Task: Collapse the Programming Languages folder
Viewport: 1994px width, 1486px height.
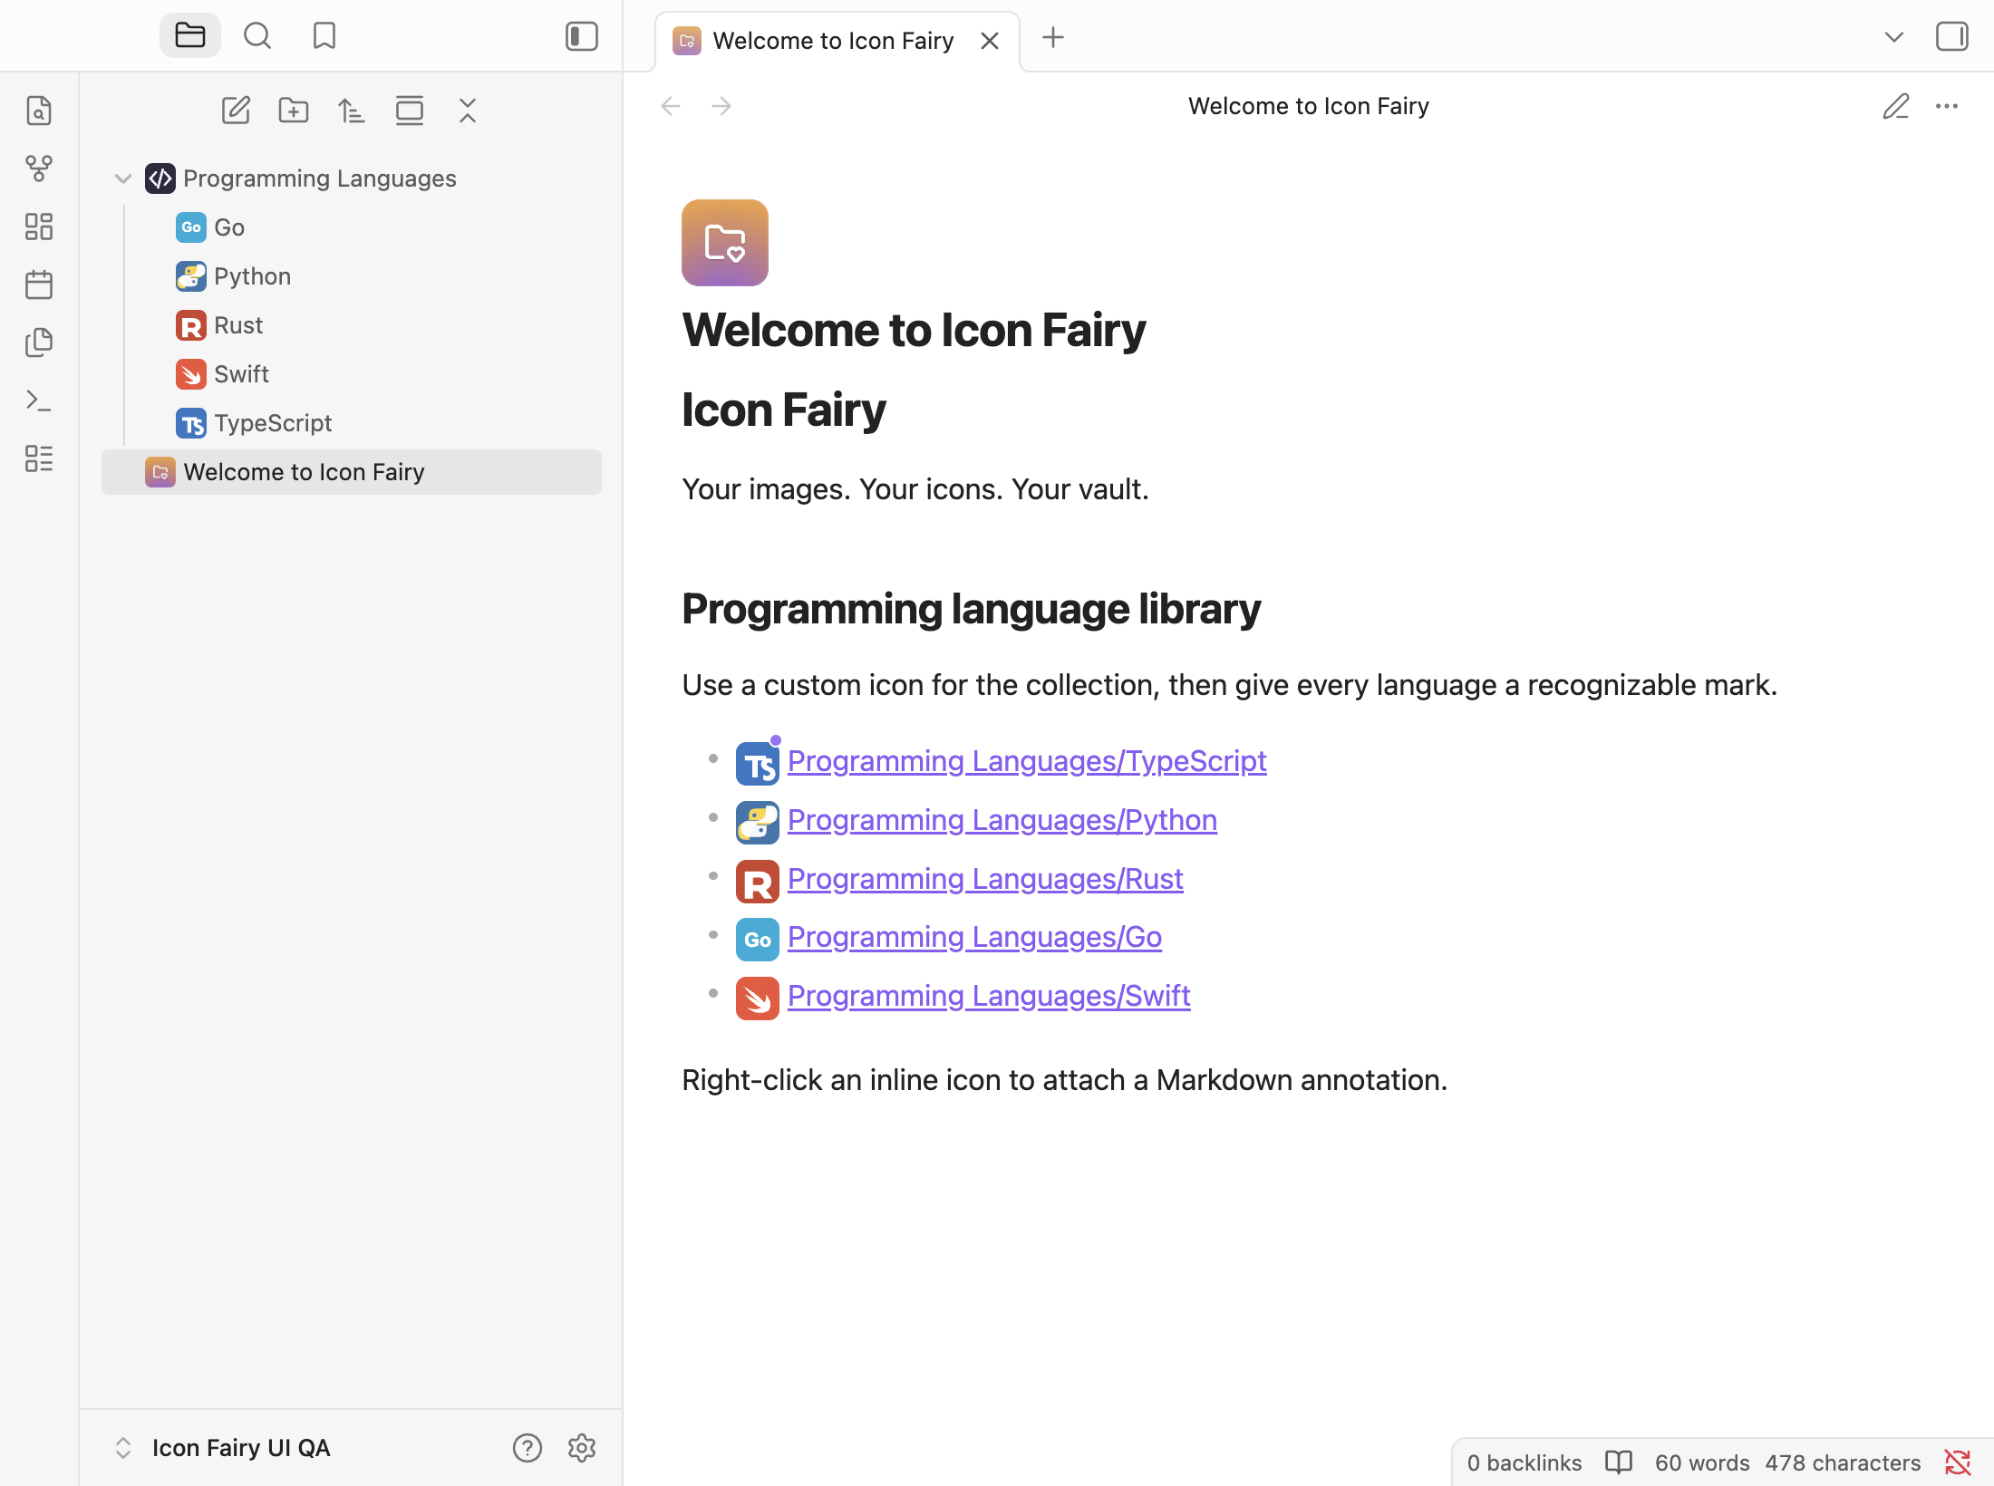Action: (x=123, y=179)
